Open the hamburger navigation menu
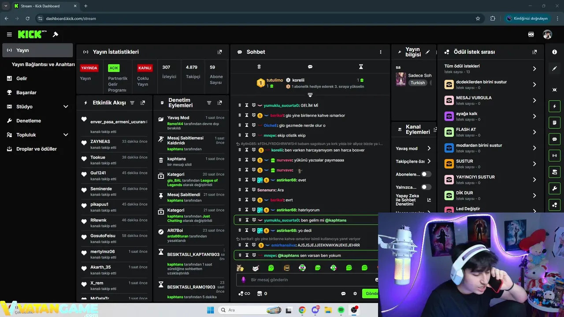Image resolution: width=564 pixels, height=317 pixels. point(9,34)
